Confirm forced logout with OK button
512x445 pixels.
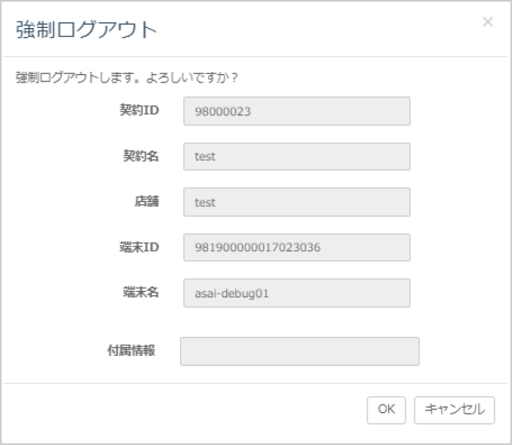pos(386,410)
